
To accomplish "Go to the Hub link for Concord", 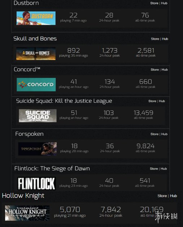I will 165,70.
